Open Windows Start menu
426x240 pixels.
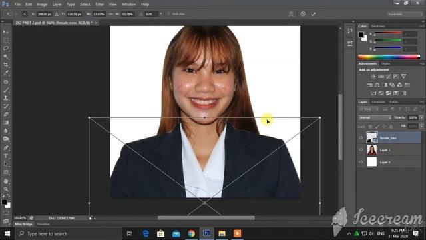point(7,233)
